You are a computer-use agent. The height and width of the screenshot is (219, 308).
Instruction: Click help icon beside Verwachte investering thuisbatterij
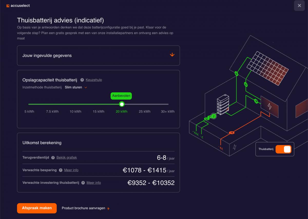pos(83,183)
